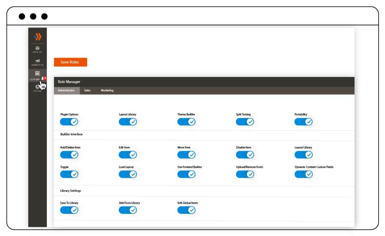This screenshot has width=385, height=236.
Task: Disable the Theme Builder toggle
Action: [x=186, y=122]
